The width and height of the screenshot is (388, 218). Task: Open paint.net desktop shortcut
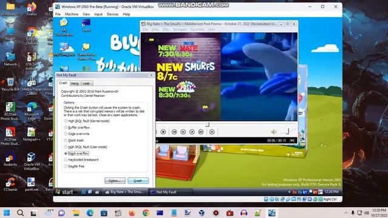[32, 184]
